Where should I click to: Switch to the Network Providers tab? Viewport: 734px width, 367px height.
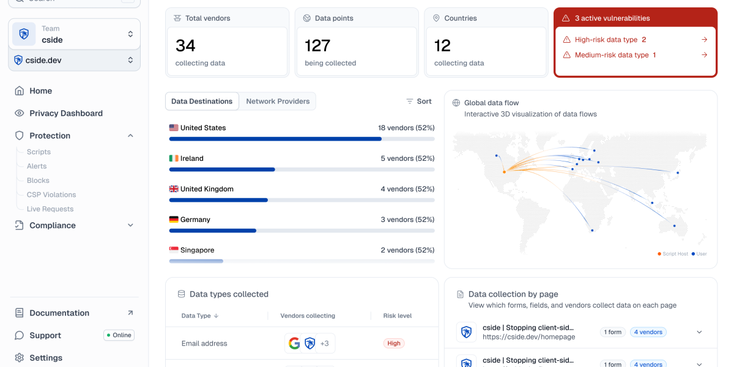[x=278, y=101]
